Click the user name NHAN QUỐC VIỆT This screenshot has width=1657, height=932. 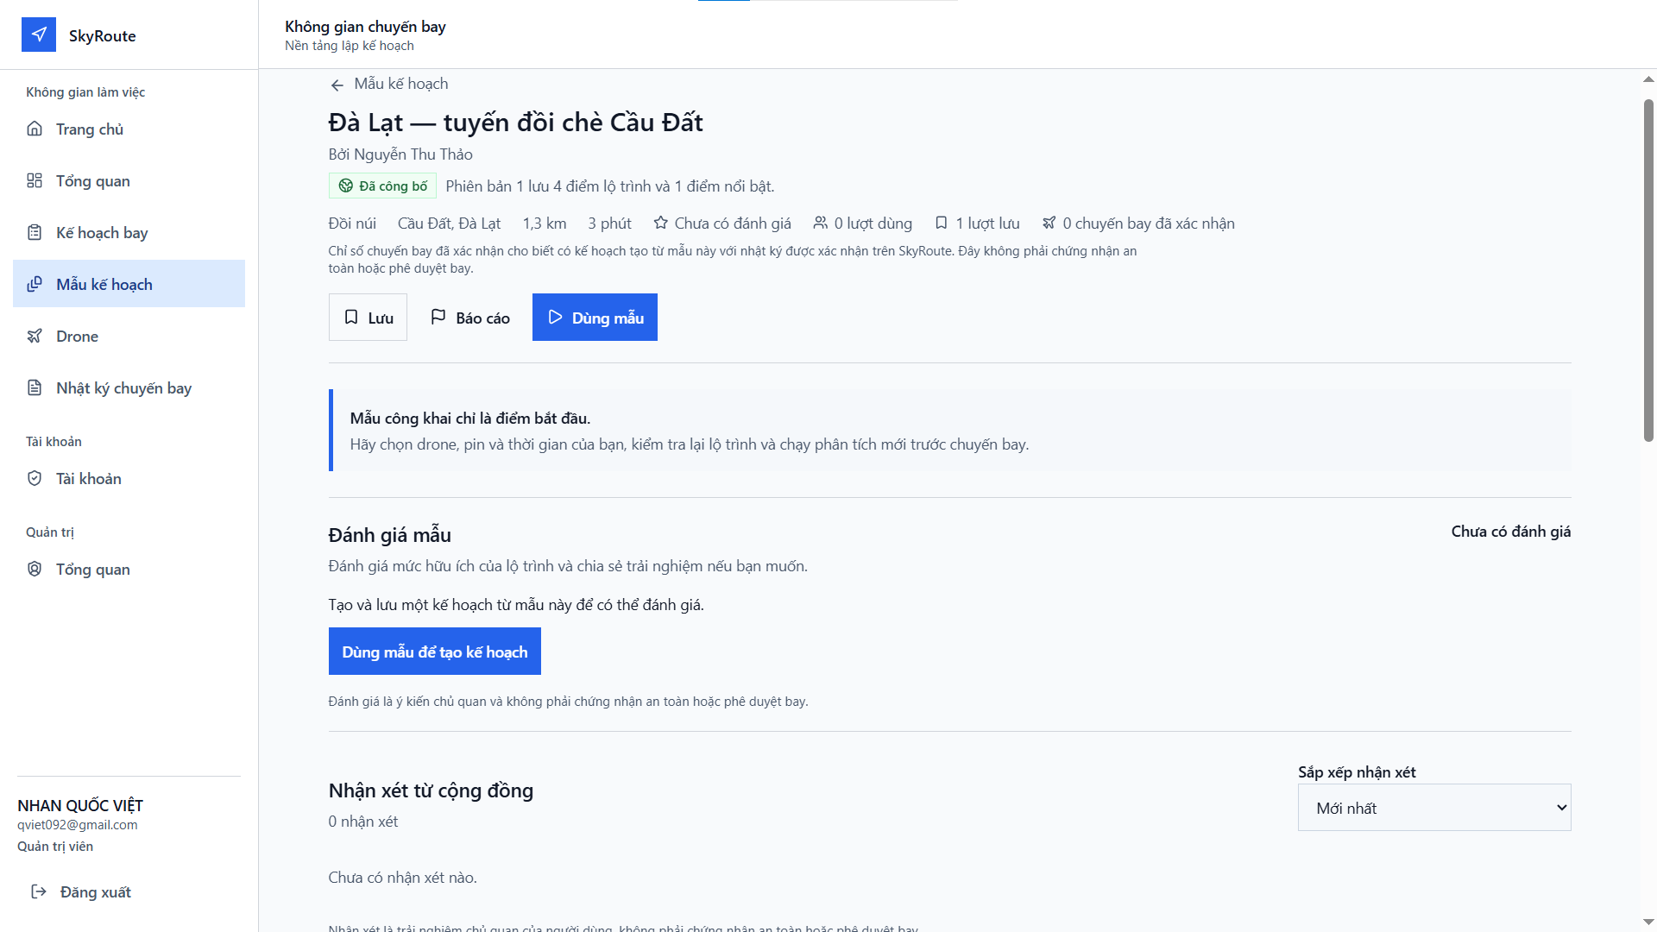[80, 805]
